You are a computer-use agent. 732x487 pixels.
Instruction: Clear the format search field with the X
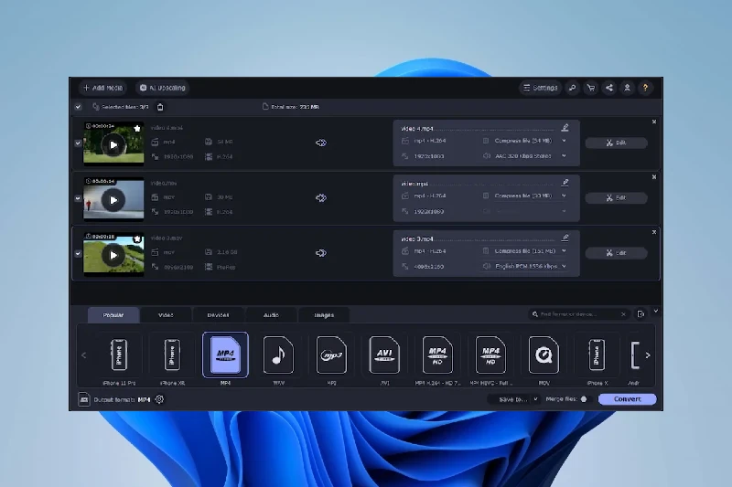[623, 314]
